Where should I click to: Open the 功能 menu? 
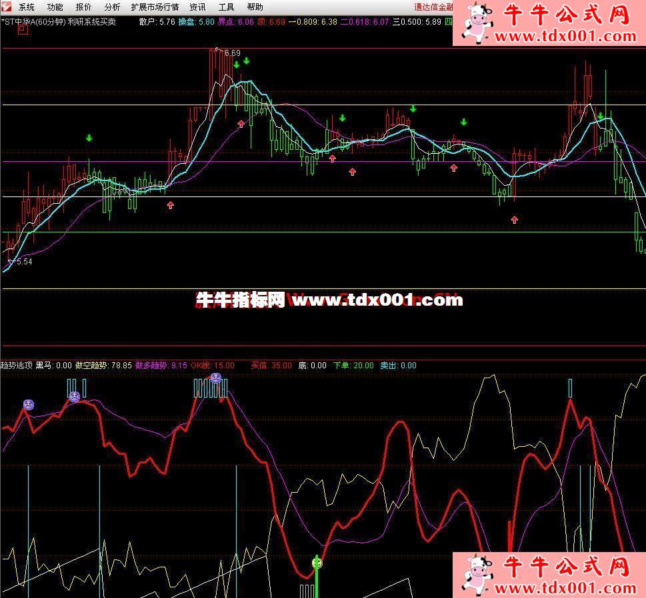(x=55, y=7)
